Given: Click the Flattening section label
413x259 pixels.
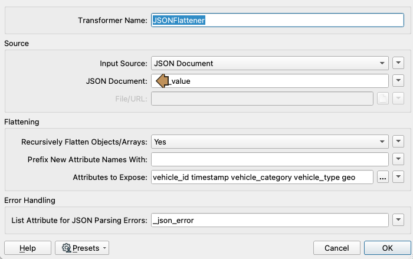Looking at the screenshot, I should point(22,122).
